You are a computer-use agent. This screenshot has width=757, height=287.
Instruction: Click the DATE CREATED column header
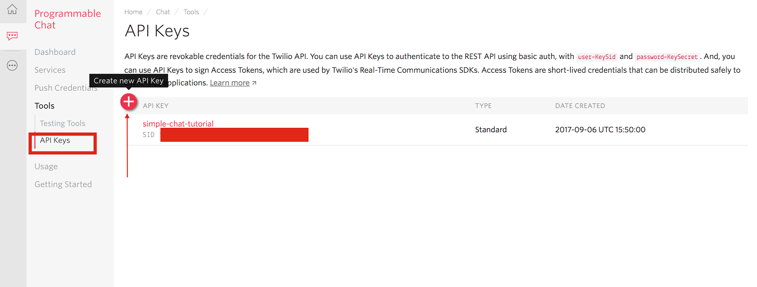click(580, 106)
